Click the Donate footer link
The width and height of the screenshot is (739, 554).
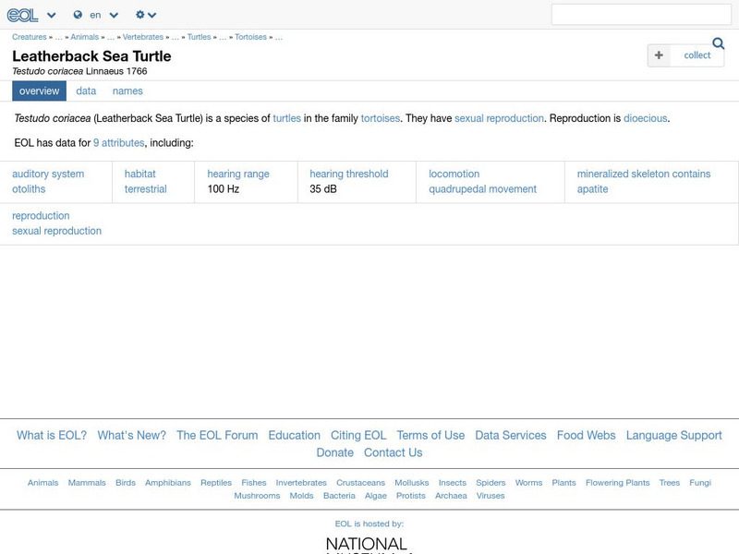(x=335, y=452)
